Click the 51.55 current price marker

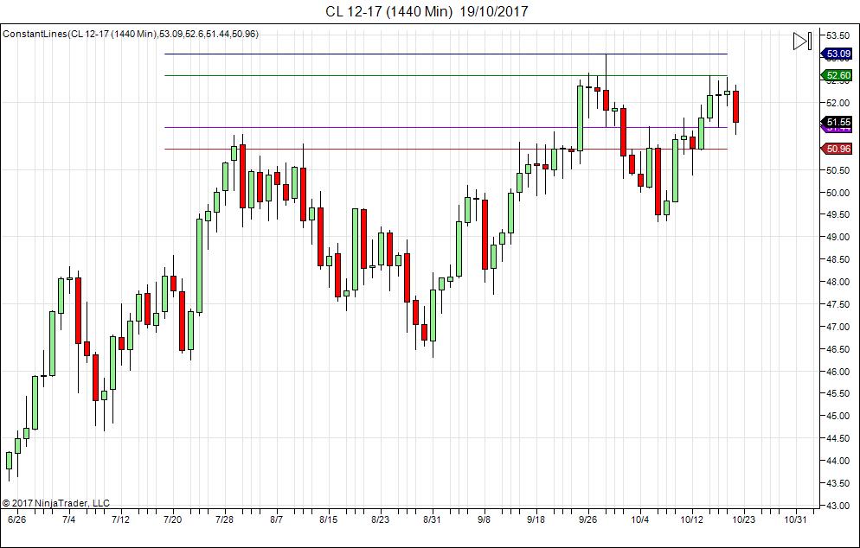pos(838,122)
